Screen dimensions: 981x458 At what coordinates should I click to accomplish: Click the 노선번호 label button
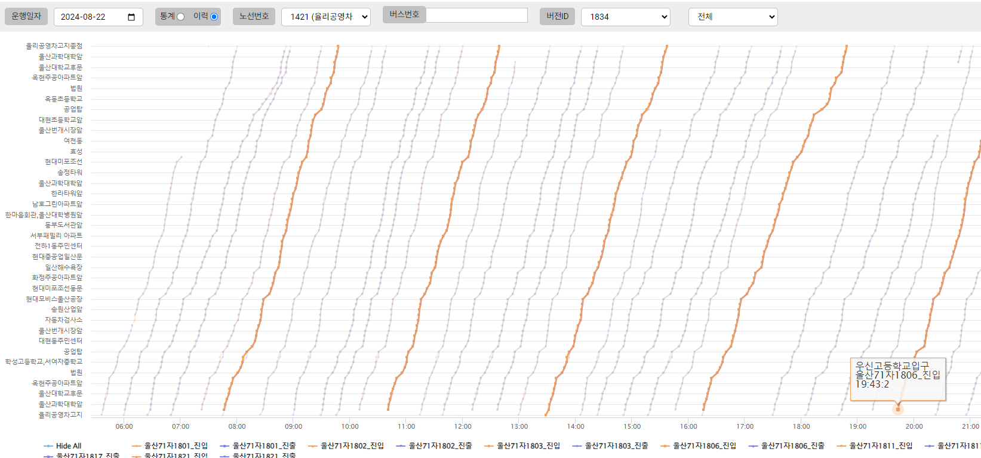click(x=254, y=16)
